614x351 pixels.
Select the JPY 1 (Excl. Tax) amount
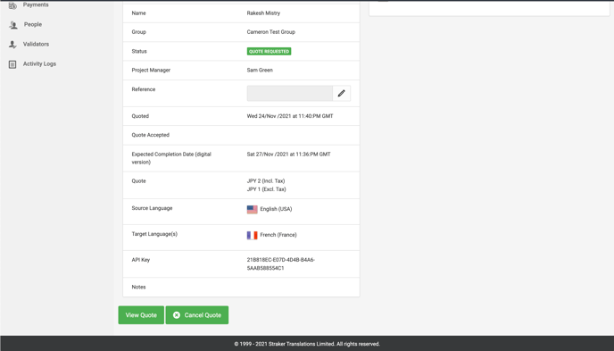[x=266, y=189]
